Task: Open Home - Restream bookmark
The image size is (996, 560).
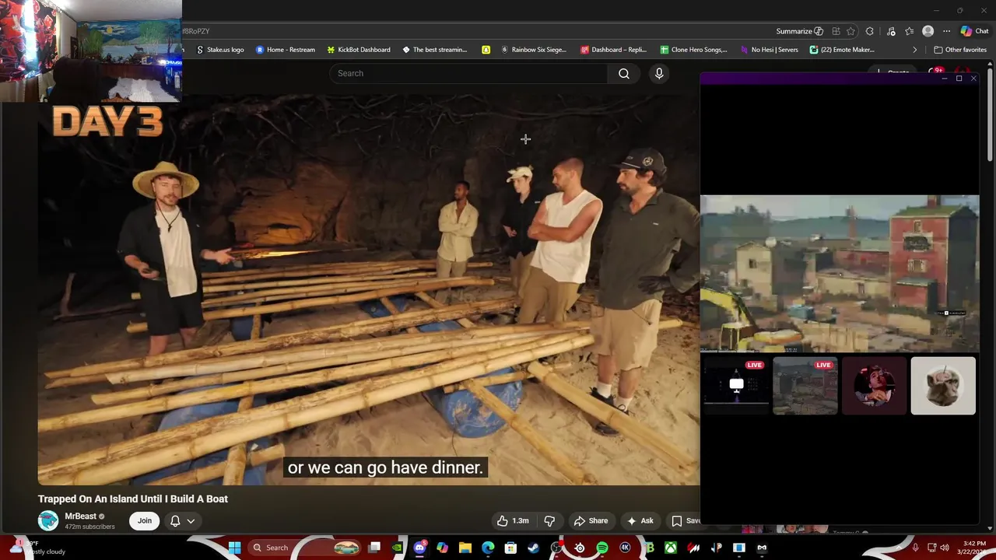Action: coord(286,50)
